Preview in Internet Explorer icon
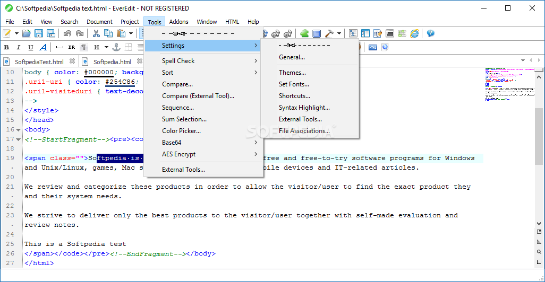Image resolution: width=545 pixels, height=282 pixels. click(415, 33)
